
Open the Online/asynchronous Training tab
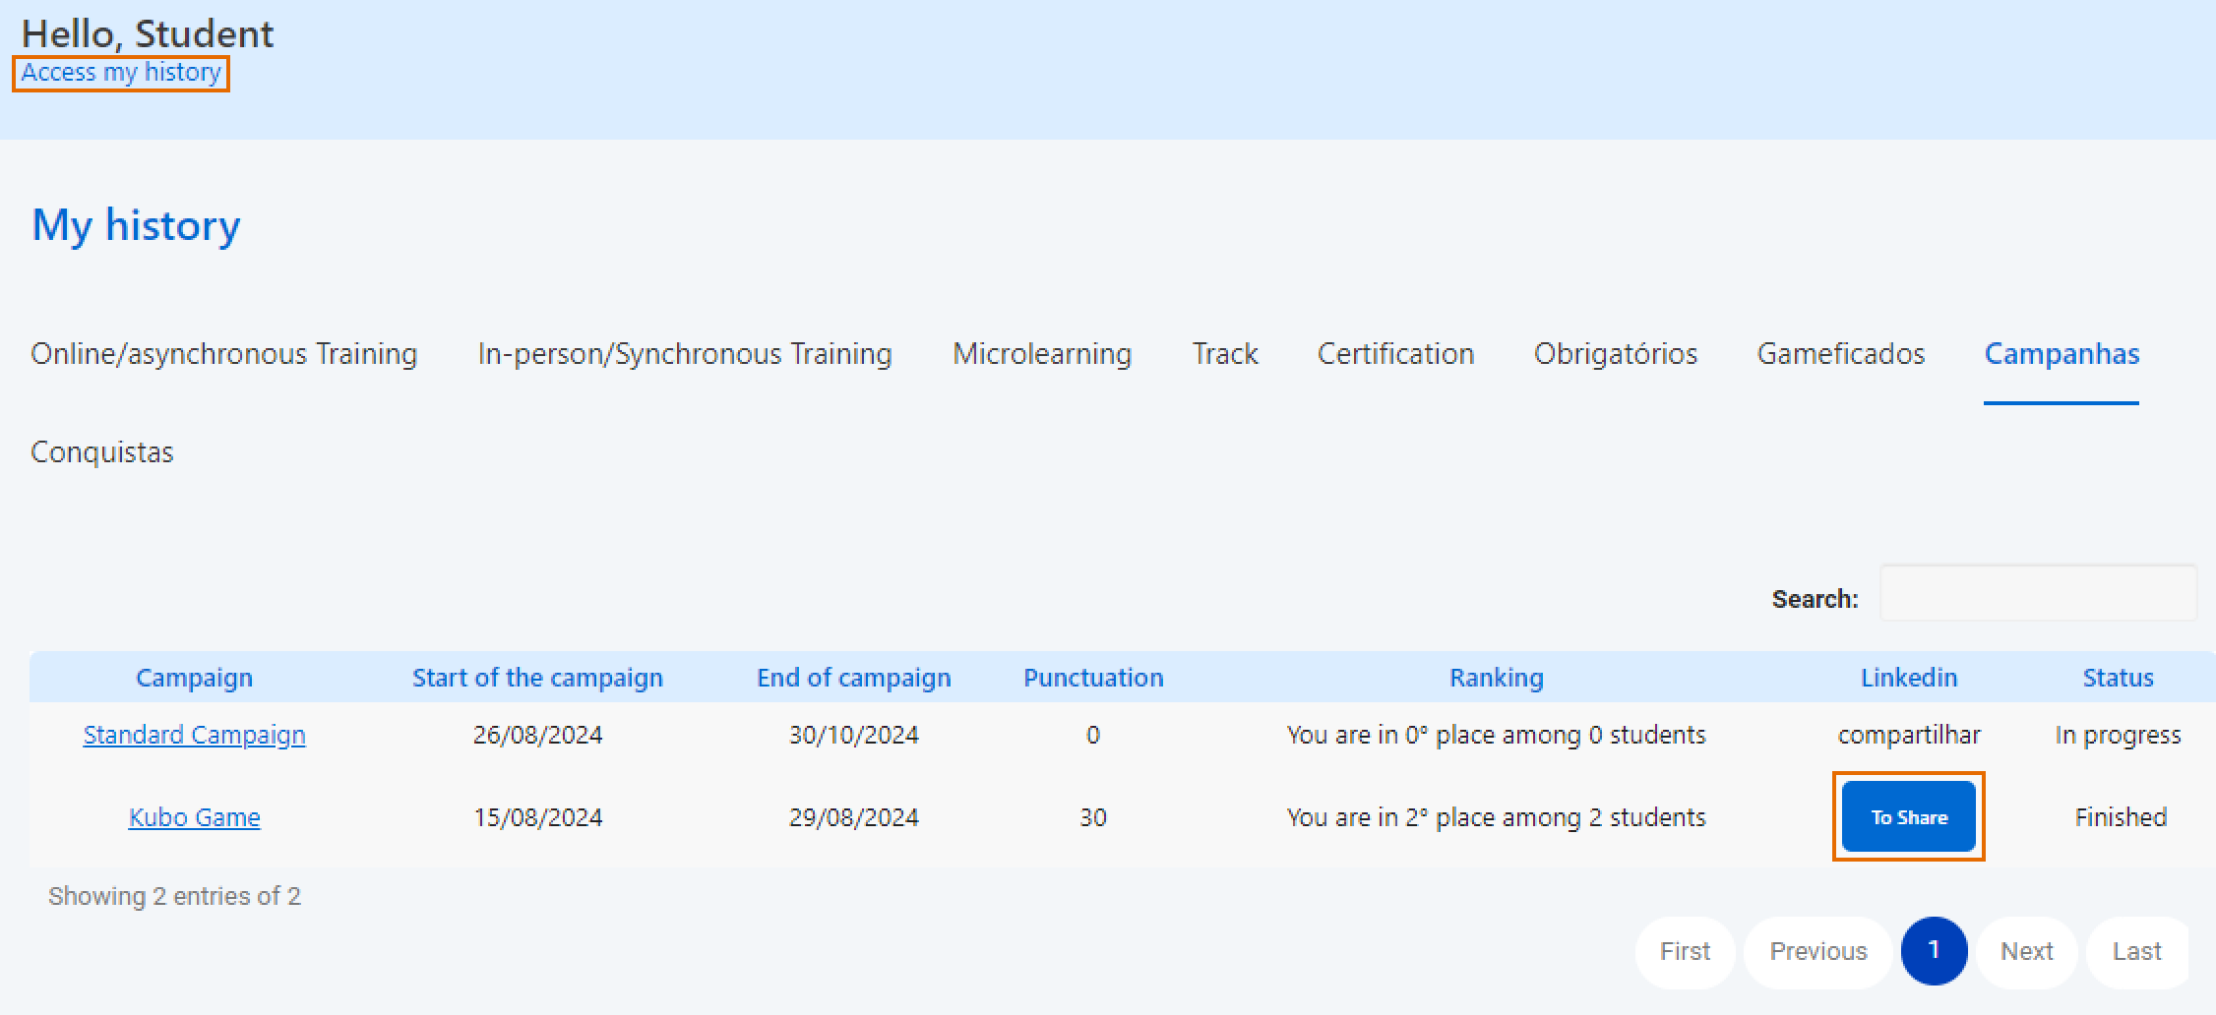(223, 354)
